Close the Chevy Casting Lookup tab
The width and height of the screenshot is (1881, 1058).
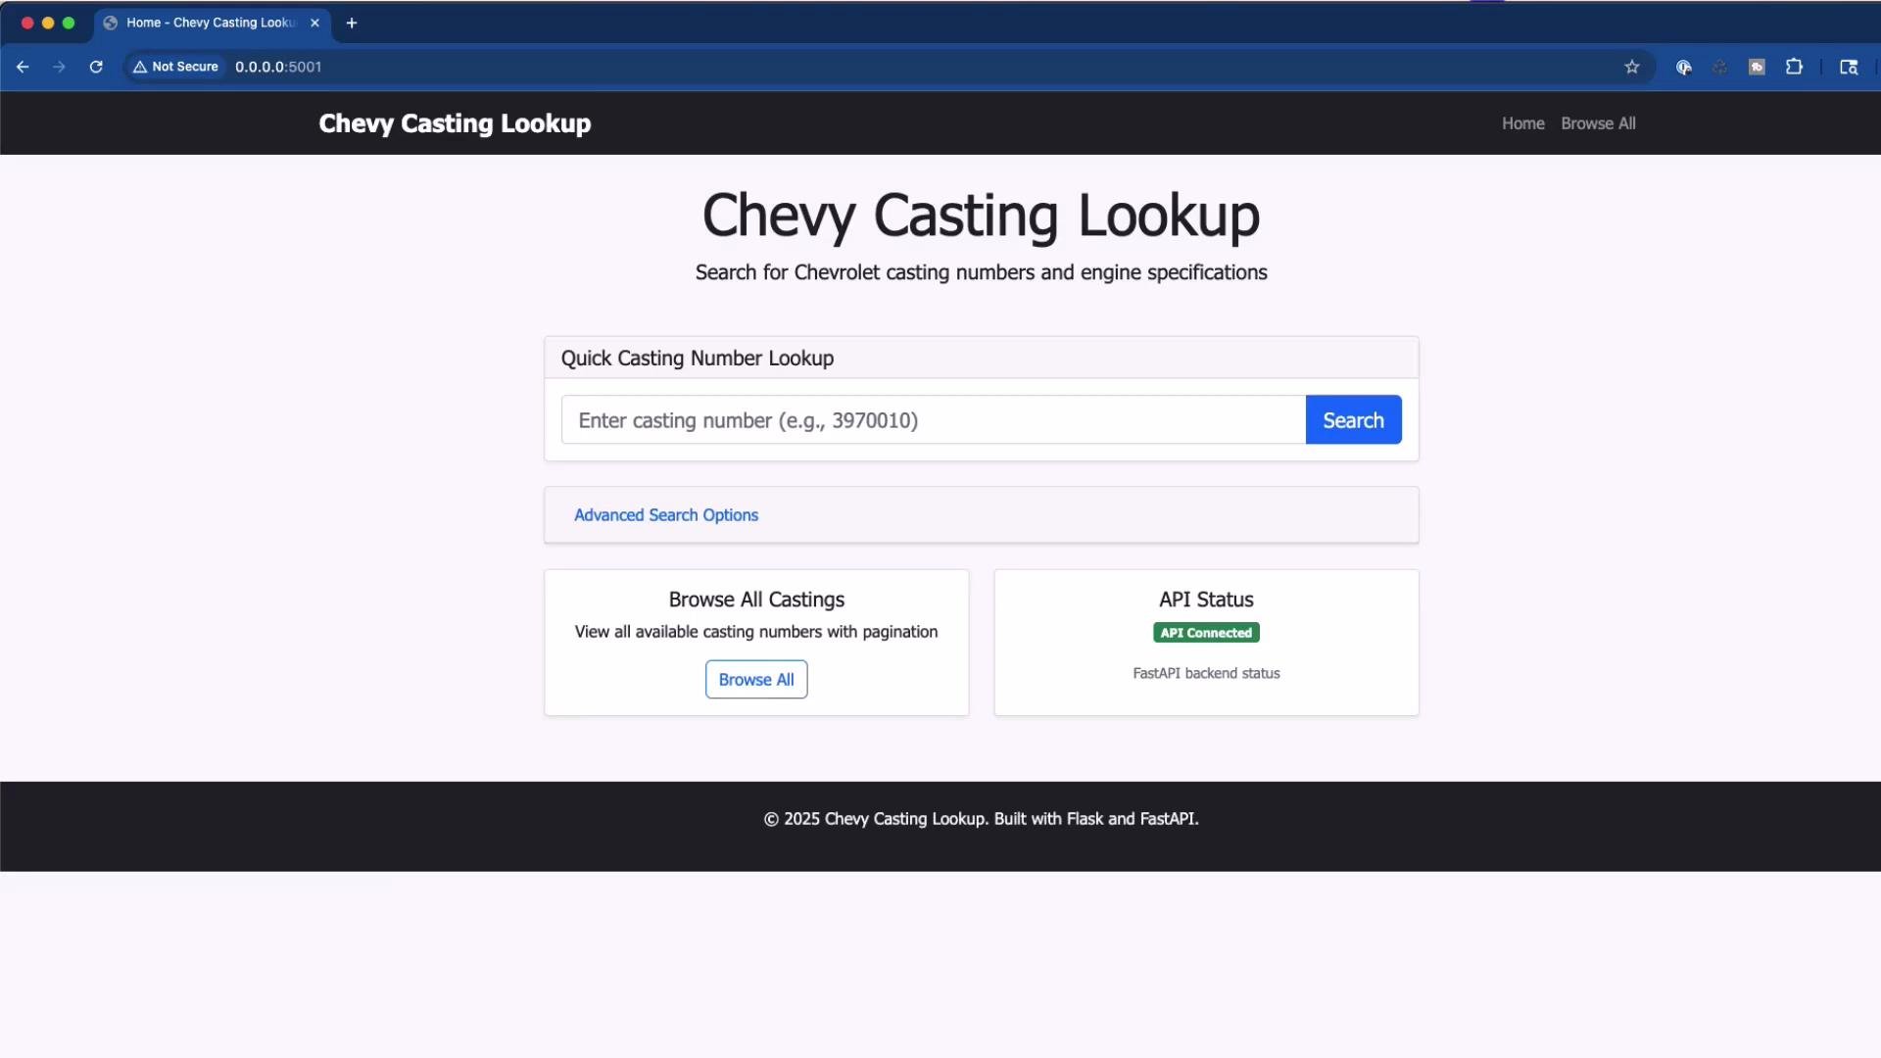click(314, 23)
